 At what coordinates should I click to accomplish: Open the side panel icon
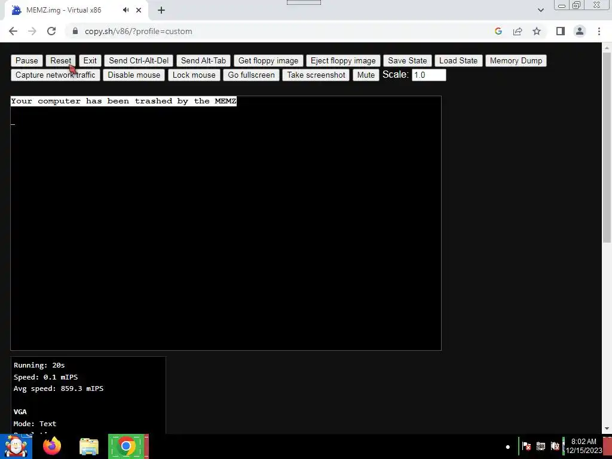[561, 31]
